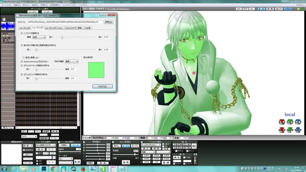Open the reflection type dropdown (通常)
Screen dimensions: 306x172
click(72, 62)
